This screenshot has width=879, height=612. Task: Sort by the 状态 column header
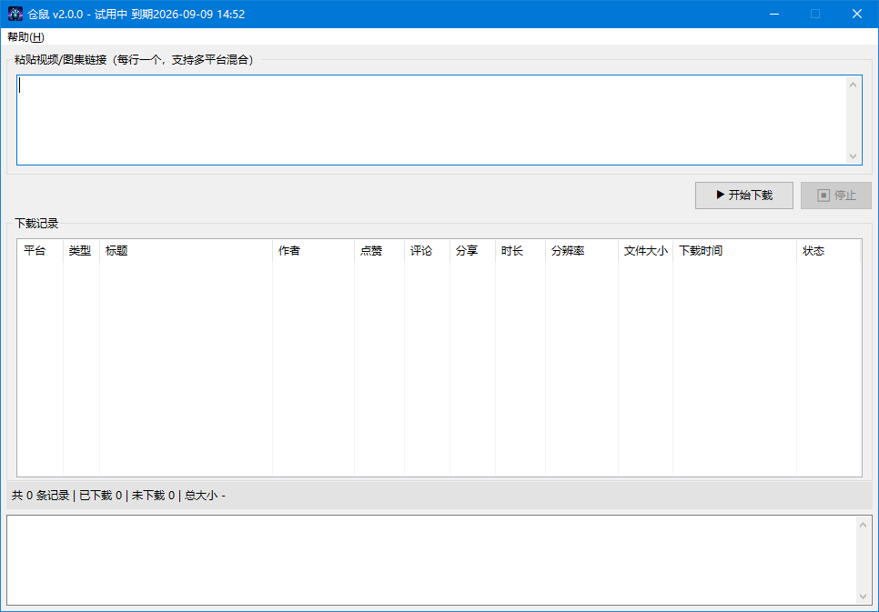pyautogui.click(x=829, y=251)
